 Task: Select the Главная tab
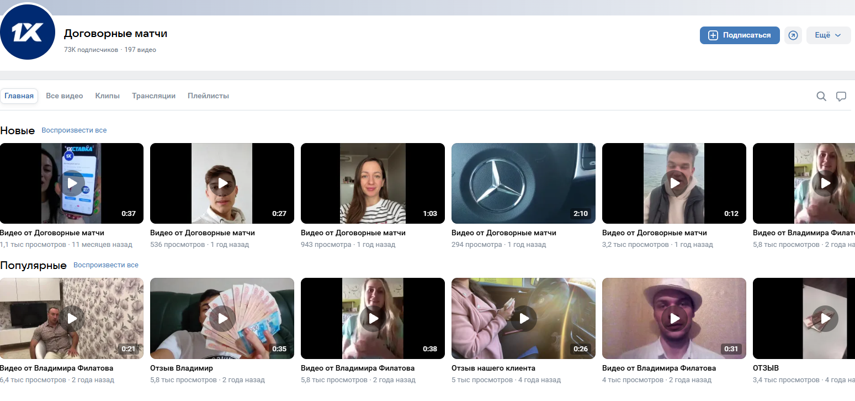[19, 96]
